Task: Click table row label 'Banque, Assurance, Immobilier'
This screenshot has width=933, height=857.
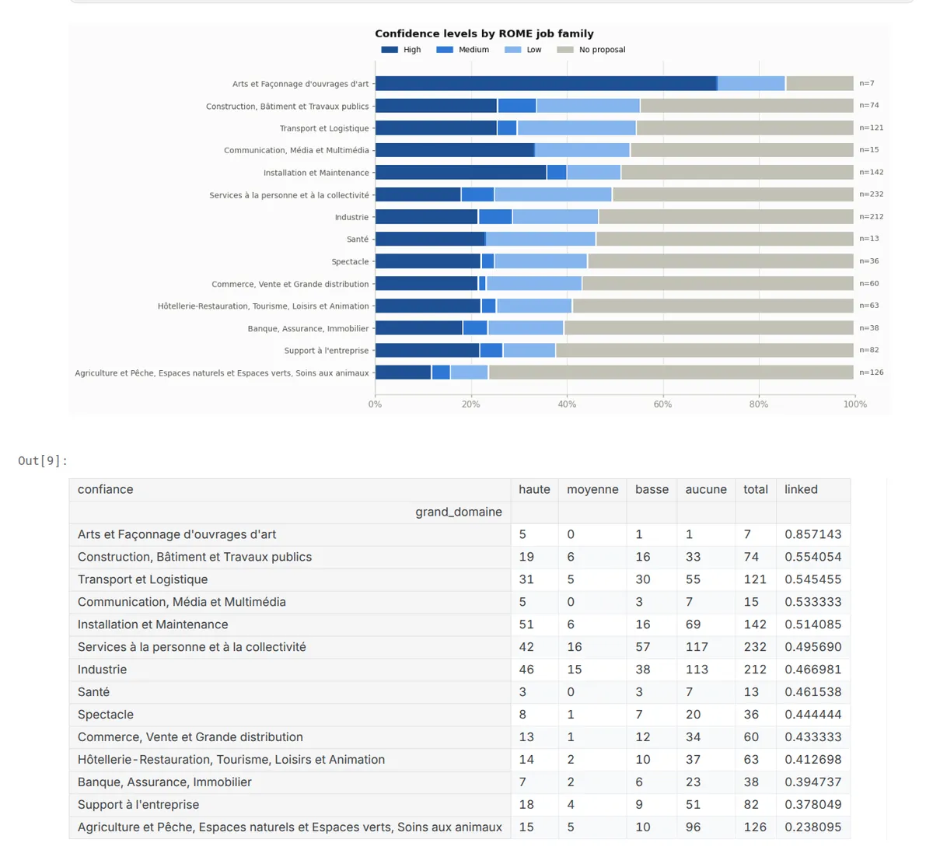Action: click(165, 782)
